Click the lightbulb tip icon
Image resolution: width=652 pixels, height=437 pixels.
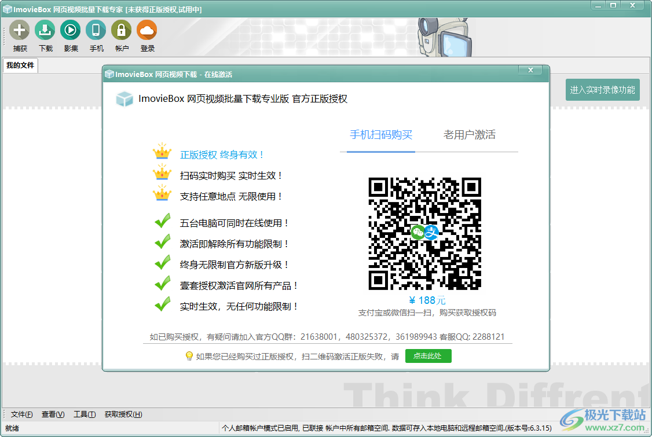point(189,357)
